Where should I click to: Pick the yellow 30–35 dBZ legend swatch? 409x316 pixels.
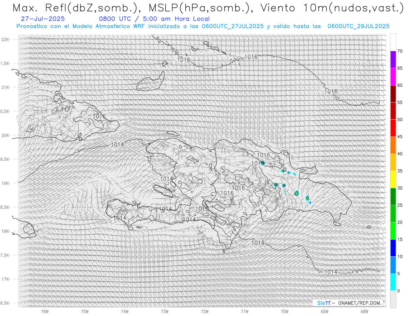[x=393, y=179]
